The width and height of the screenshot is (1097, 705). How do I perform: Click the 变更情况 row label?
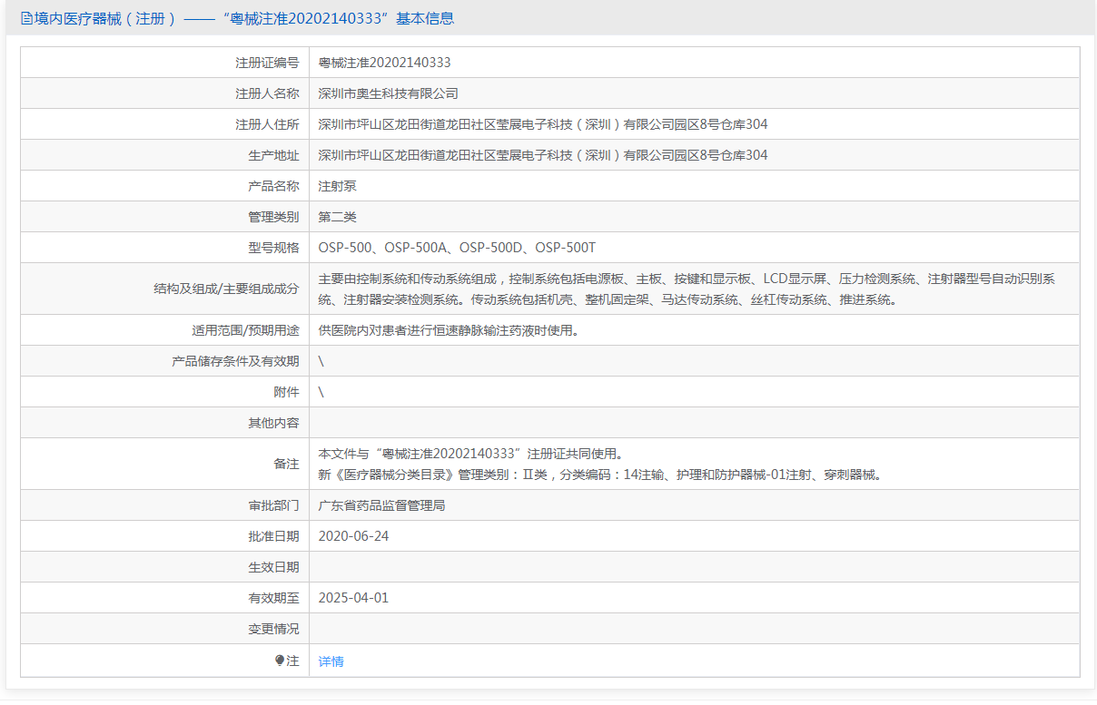pos(273,629)
